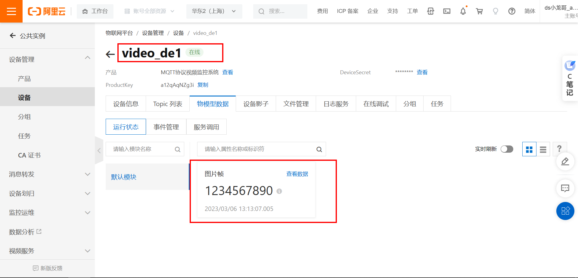Open the 分组 tab in device page
The width and height of the screenshot is (578, 278).
tap(410, 104)
